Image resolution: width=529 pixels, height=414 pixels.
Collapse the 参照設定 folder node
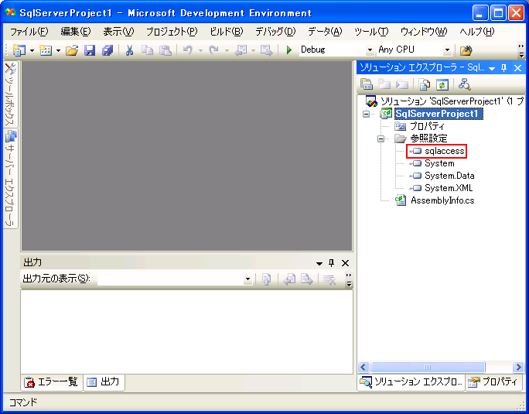click(381, 139)
